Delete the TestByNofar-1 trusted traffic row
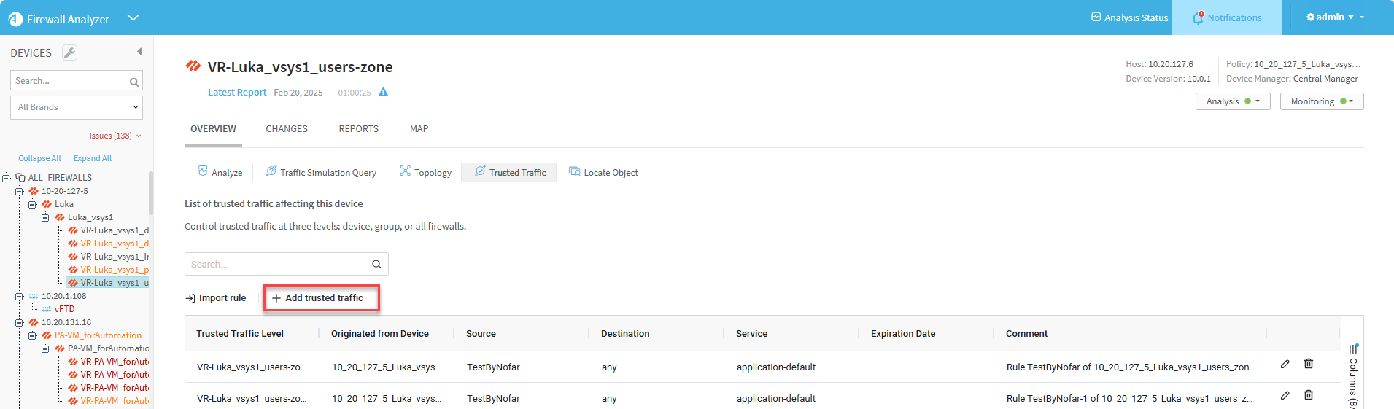1394x409 pixels. 1309,395
